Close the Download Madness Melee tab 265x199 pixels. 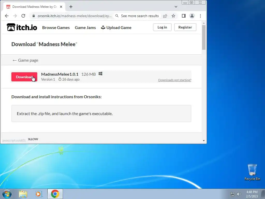coord(61,7)
